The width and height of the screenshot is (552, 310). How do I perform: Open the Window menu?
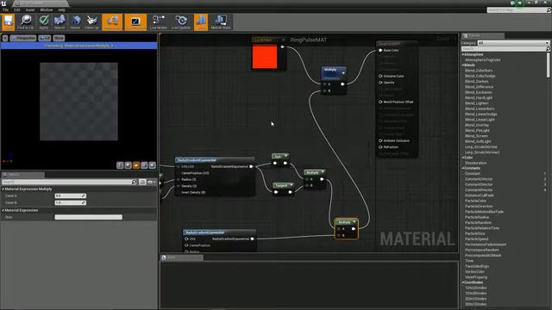(x=46, y=9)
